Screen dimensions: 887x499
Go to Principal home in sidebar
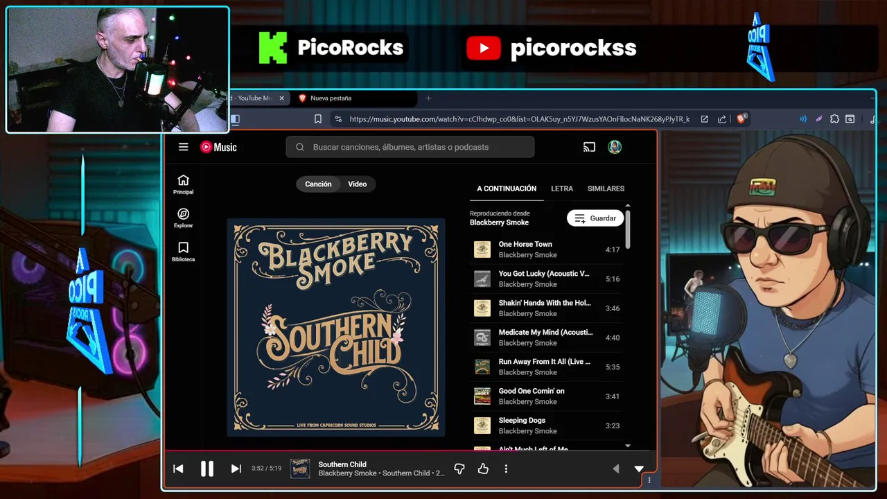point(183,184)
